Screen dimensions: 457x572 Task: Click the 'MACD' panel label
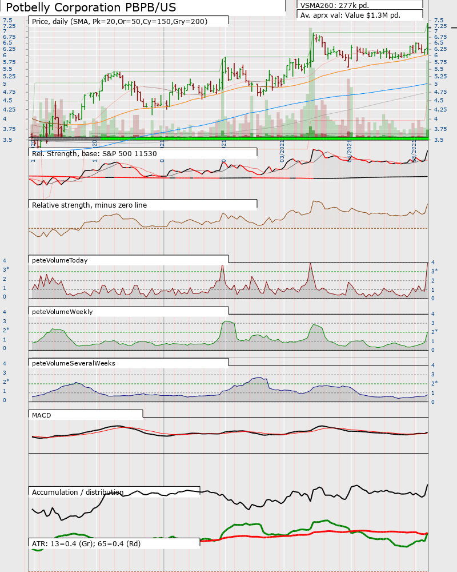tap(42, 415)
